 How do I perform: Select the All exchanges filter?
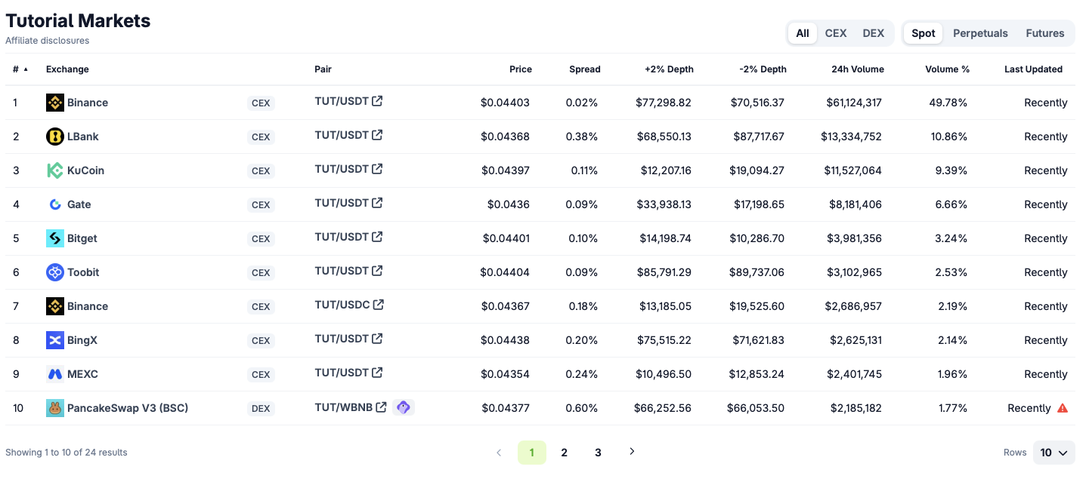tap(803, 33)
